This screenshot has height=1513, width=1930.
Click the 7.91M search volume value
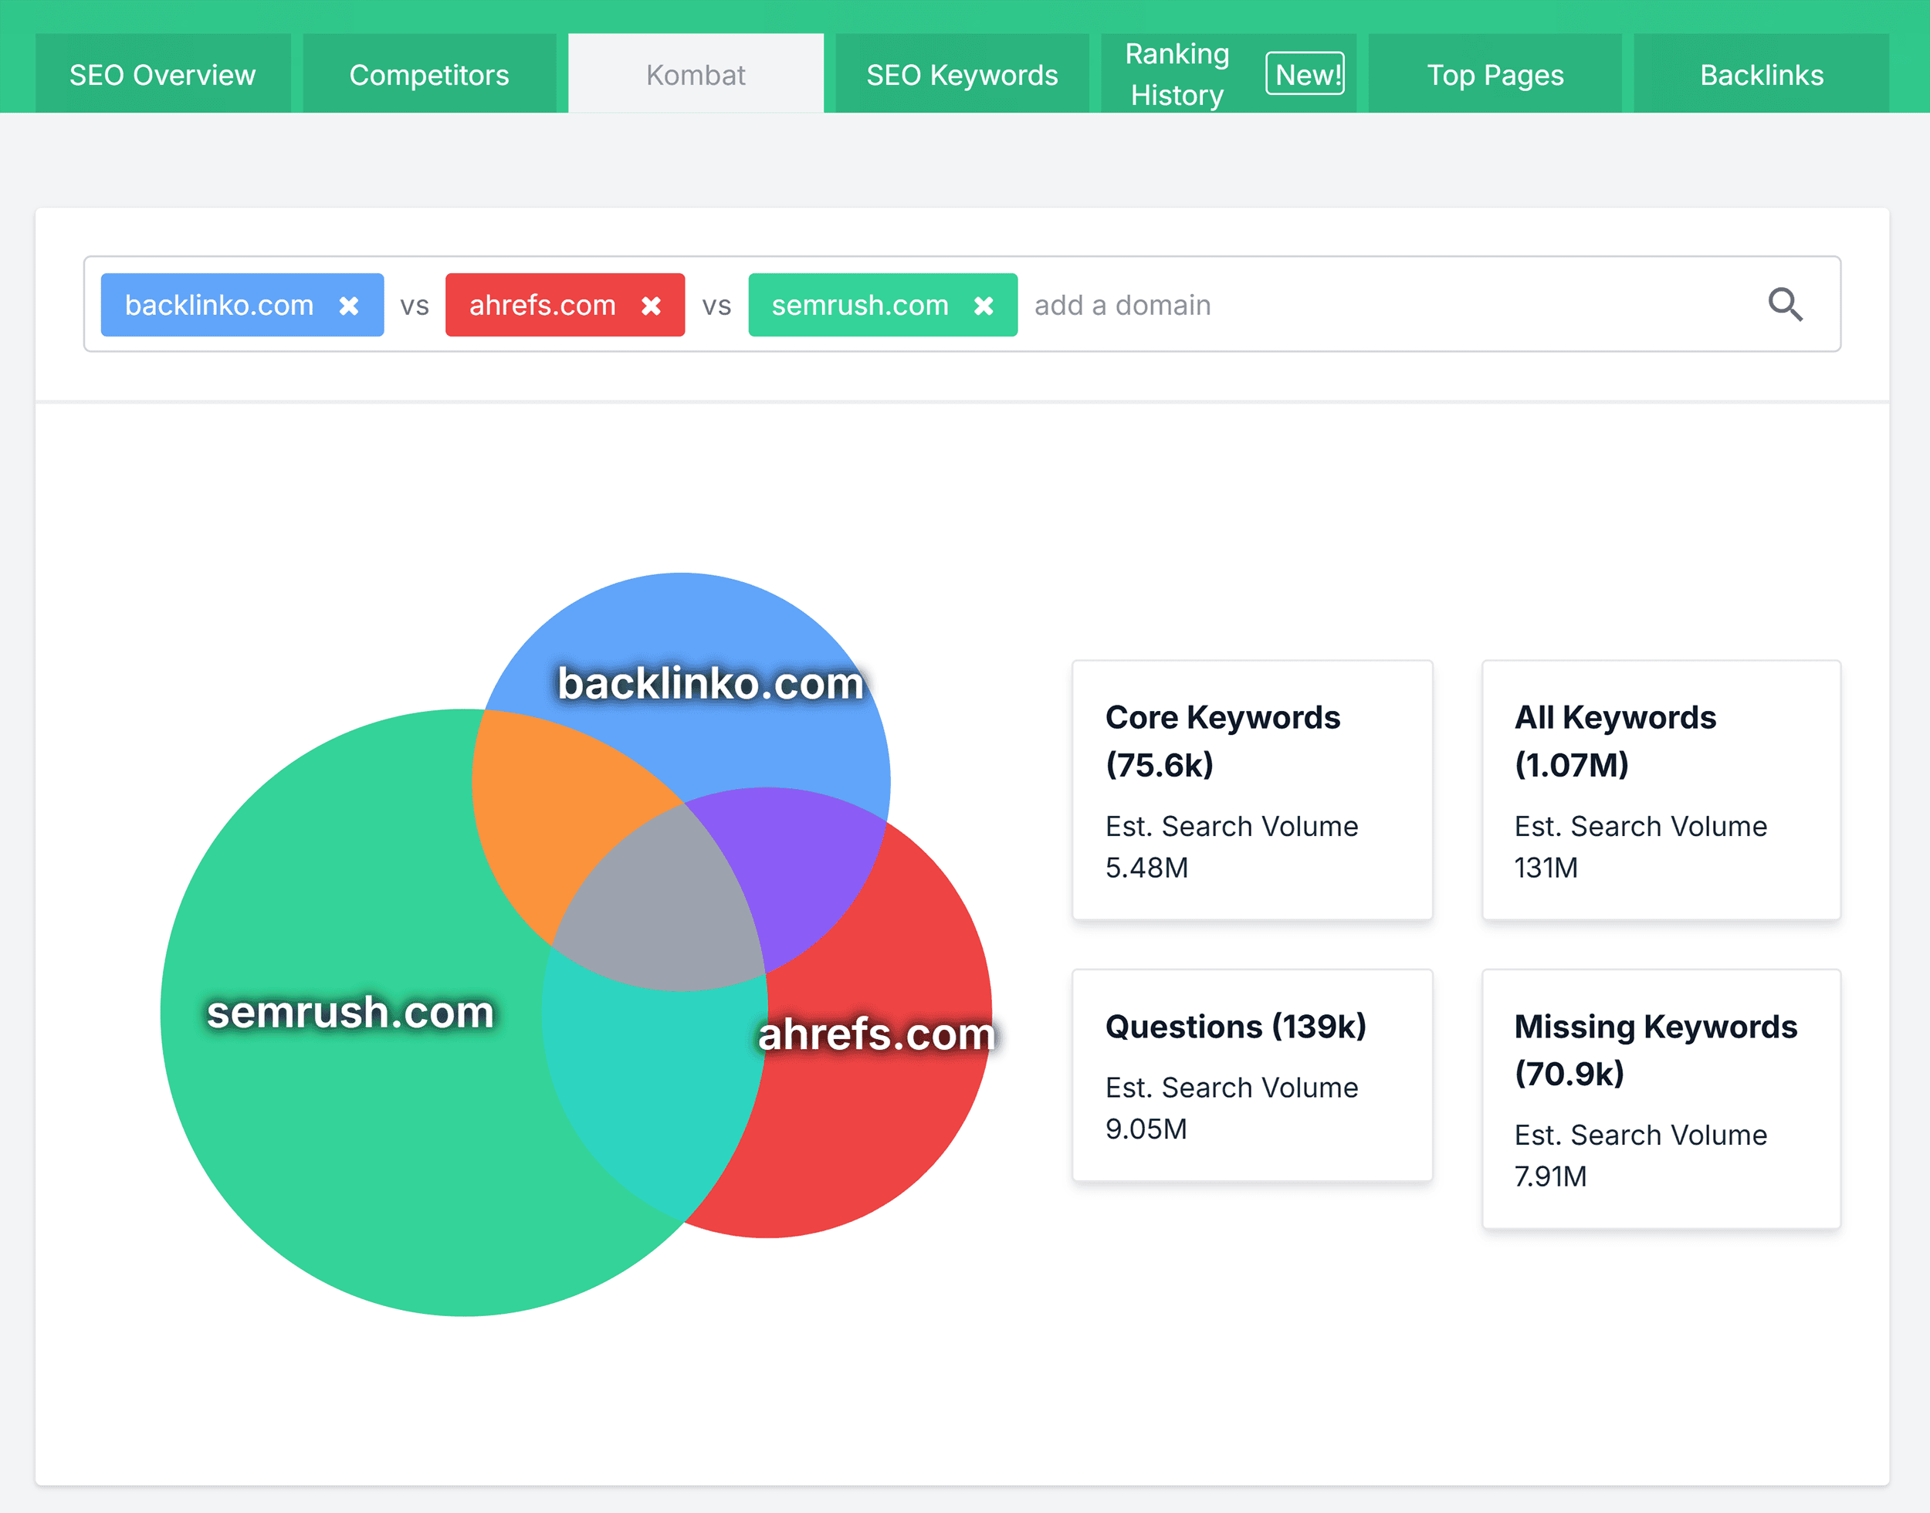coord(1551,1176)
